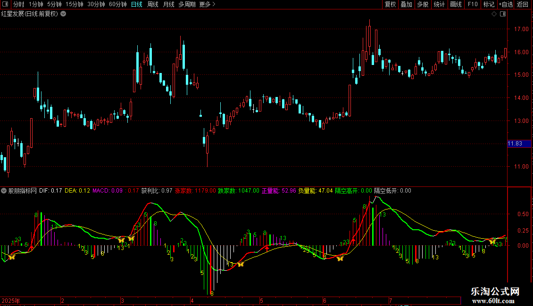Click the 隔空高开: 0.00 value
This screenshot has width=533, height=306.
point(353,191)
